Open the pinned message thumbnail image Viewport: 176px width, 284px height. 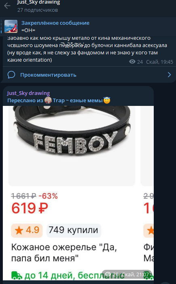pyautogui.click(x=11, y=26)
